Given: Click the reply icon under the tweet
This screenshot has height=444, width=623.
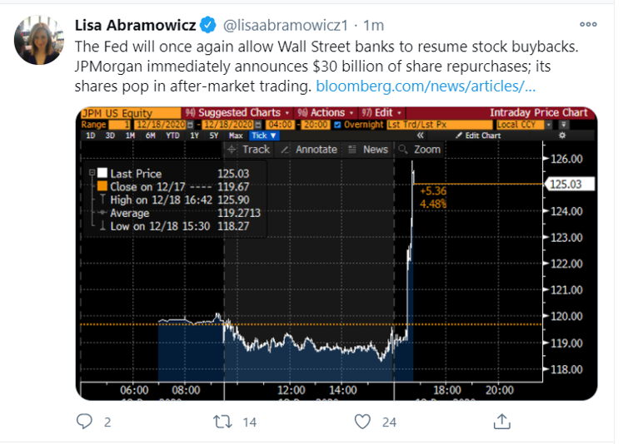Looking at the screenshot, I should (83, 422).
